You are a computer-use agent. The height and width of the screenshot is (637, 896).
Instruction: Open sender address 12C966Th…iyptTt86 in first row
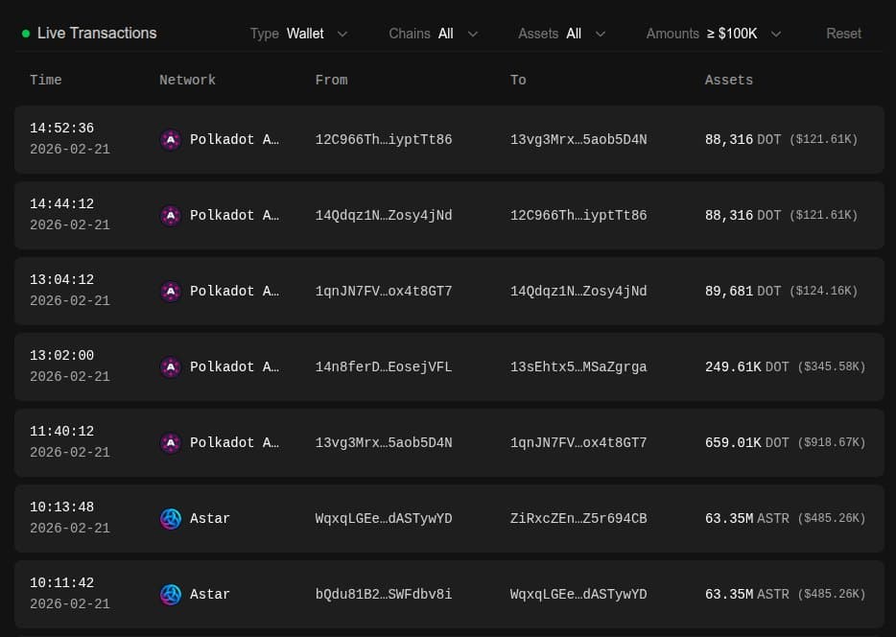tap(383, 140)
